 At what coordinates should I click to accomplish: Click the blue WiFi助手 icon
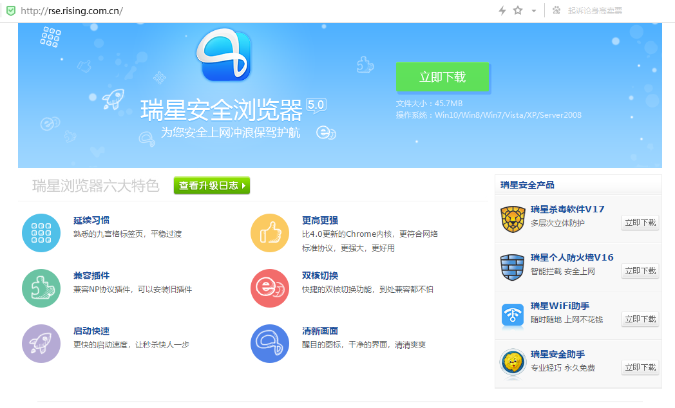[x=512, y=316]
